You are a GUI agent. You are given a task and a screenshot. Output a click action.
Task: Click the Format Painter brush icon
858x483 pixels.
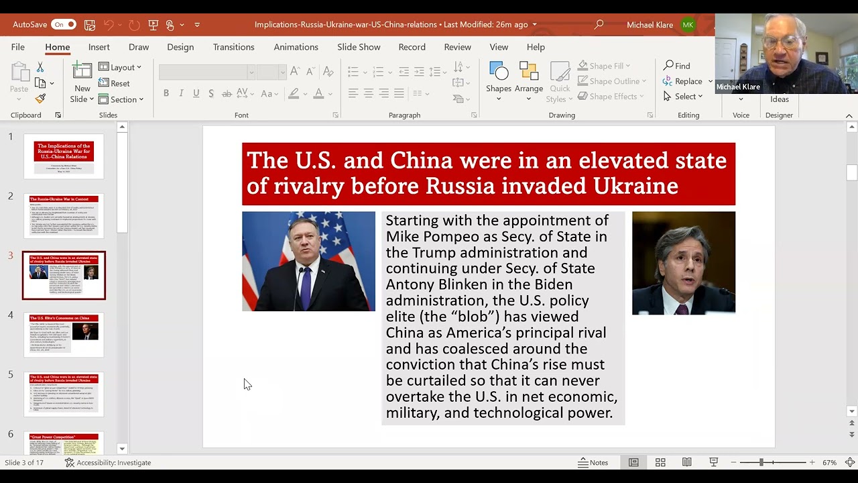click(40, 99)
